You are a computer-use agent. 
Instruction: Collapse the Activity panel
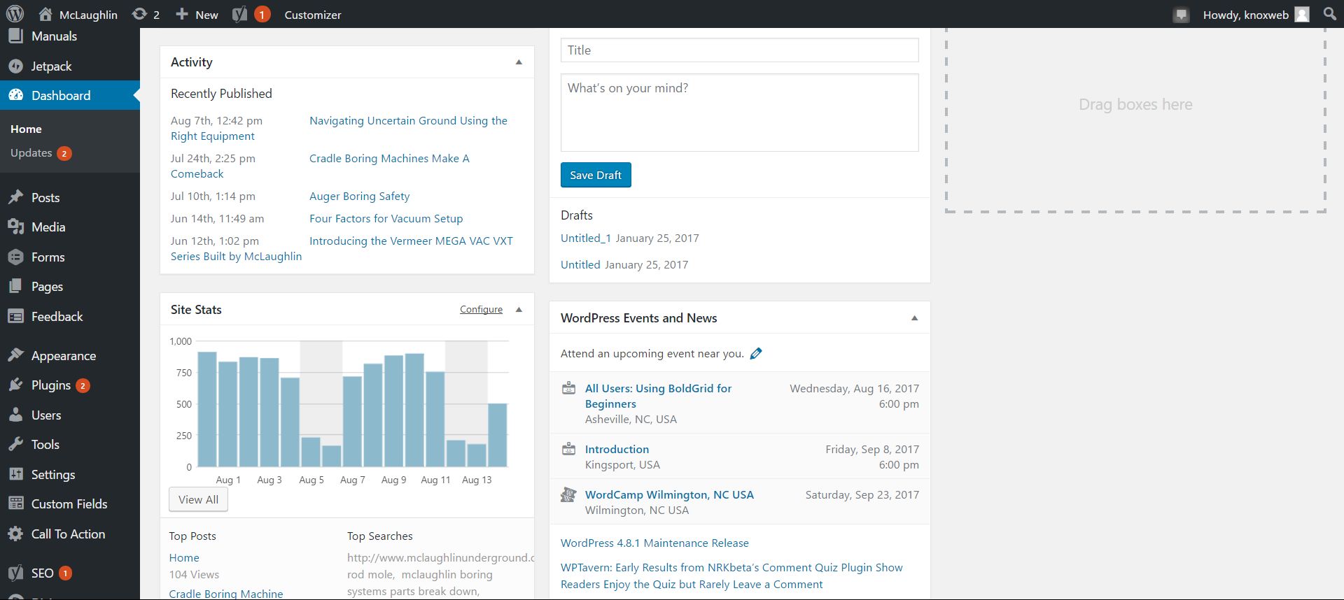pos(519,62)
